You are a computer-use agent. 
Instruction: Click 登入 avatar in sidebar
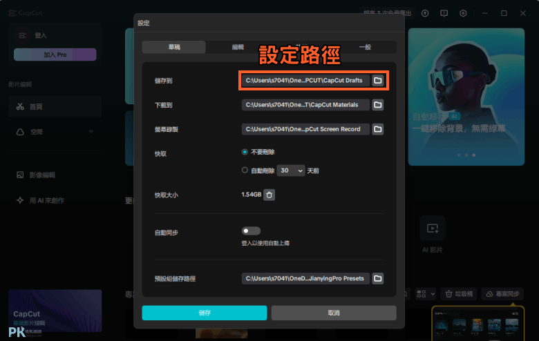pos(22,35)
